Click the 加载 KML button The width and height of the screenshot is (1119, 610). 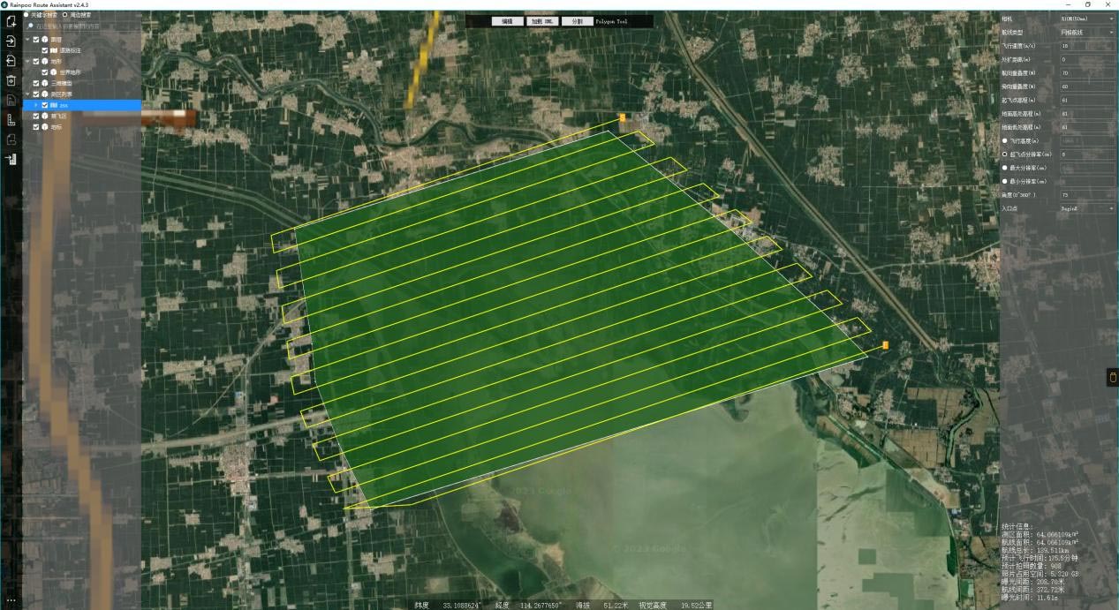[542, 20]
